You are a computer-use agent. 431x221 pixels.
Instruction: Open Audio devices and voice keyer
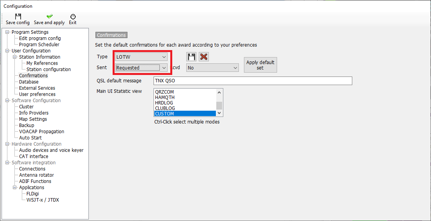[x=51, y=150]
